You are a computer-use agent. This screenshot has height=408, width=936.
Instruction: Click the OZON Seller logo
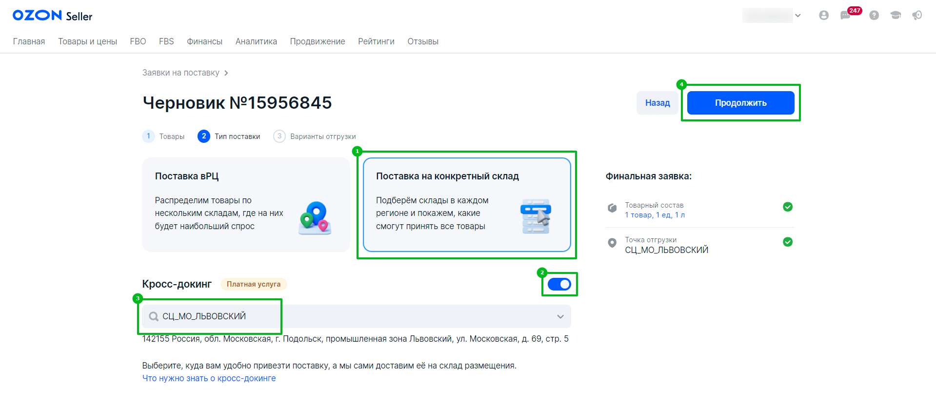pos(52,16)
